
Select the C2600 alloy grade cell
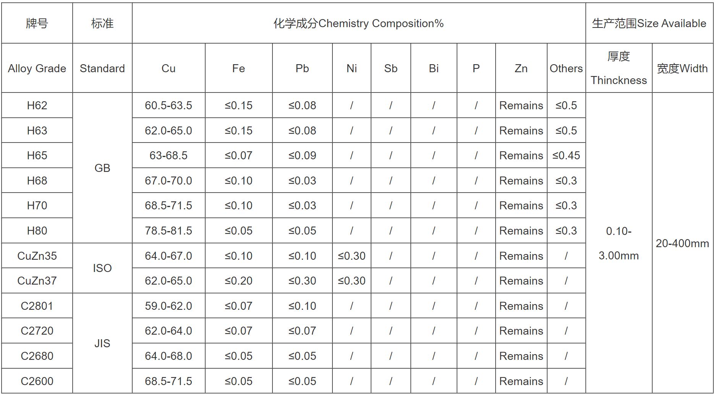pyautogui.click(x=37, y=381)
